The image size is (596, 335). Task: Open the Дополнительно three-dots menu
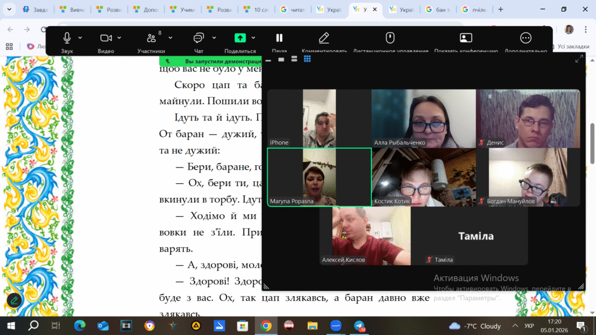[x=526, y=38]
